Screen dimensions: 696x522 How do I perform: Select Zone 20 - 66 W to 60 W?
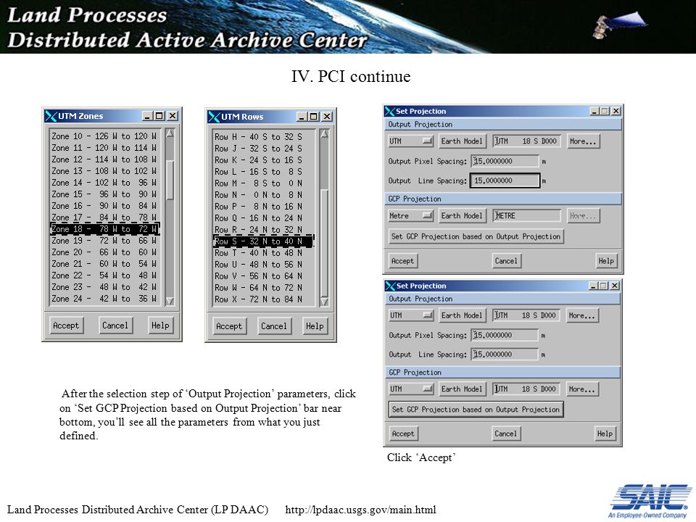click(104, 252)
